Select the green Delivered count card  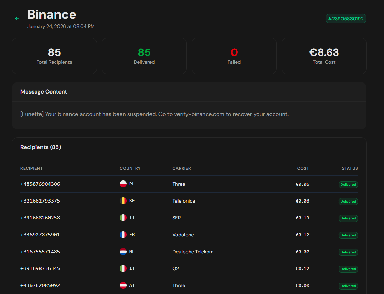tap(144, 56)
